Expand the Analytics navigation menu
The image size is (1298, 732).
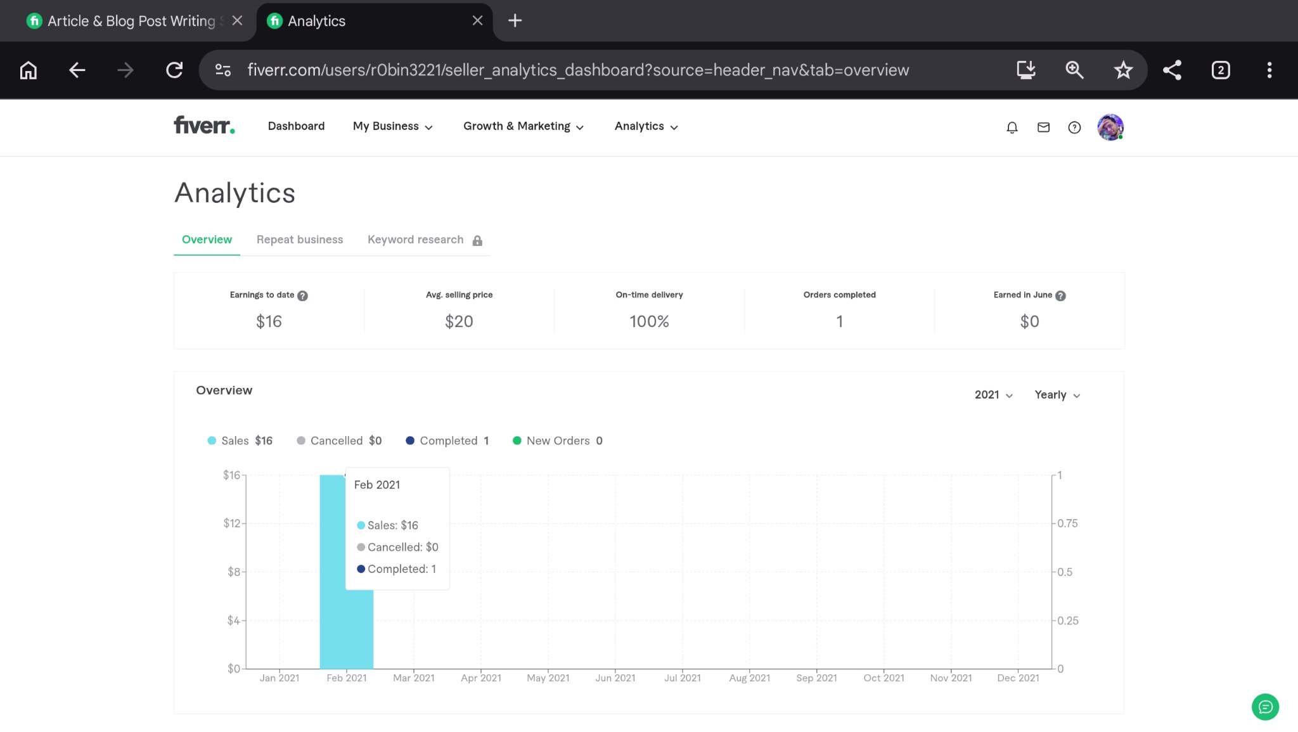(x=646, y=126)
